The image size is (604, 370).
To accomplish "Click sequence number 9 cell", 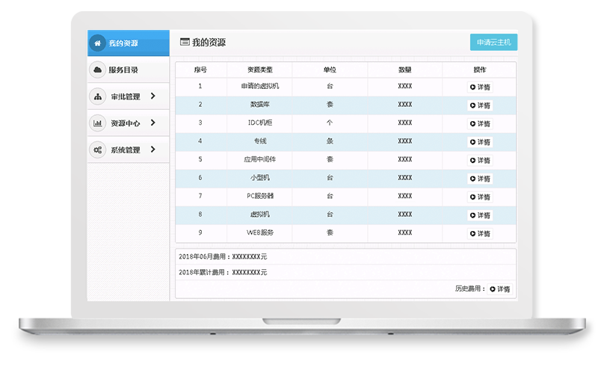I will tap(200, 232).
